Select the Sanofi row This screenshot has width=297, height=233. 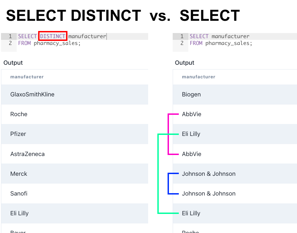tap(19, 193)
